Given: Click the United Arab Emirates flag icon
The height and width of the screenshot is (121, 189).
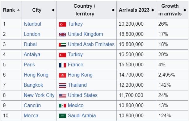Looking at the screenshot, I should coord(62,45).
